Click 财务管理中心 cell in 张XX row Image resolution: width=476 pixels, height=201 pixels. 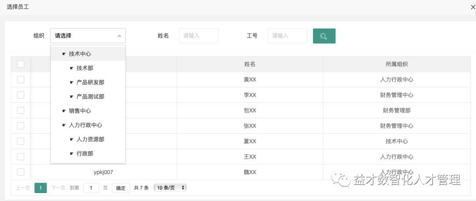click(x=397, y=126)
